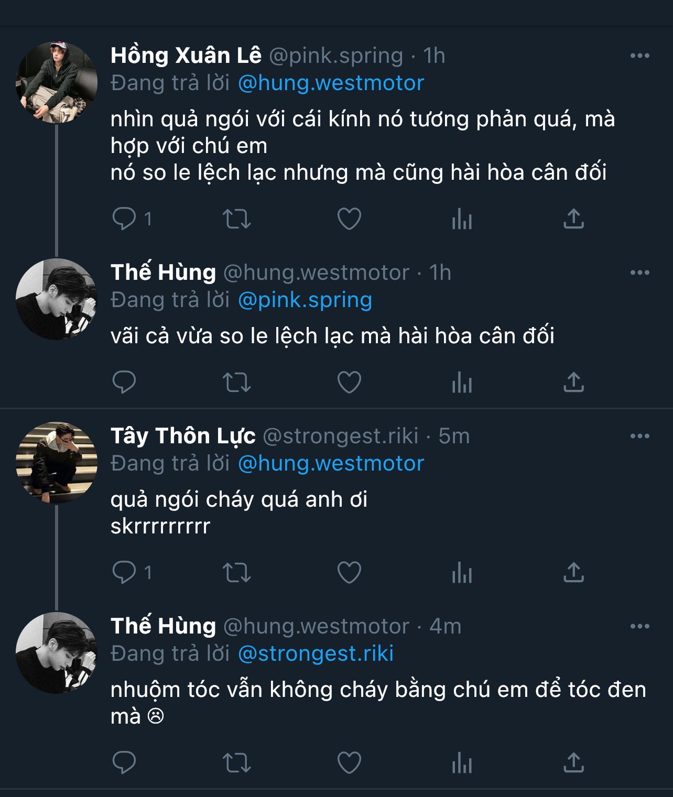Open Tây Thôn Lực's profile picture
Screen dimensions: 673x797
(57, 463)
